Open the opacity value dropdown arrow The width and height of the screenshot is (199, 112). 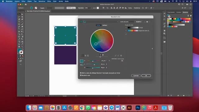tap(91, 8)
